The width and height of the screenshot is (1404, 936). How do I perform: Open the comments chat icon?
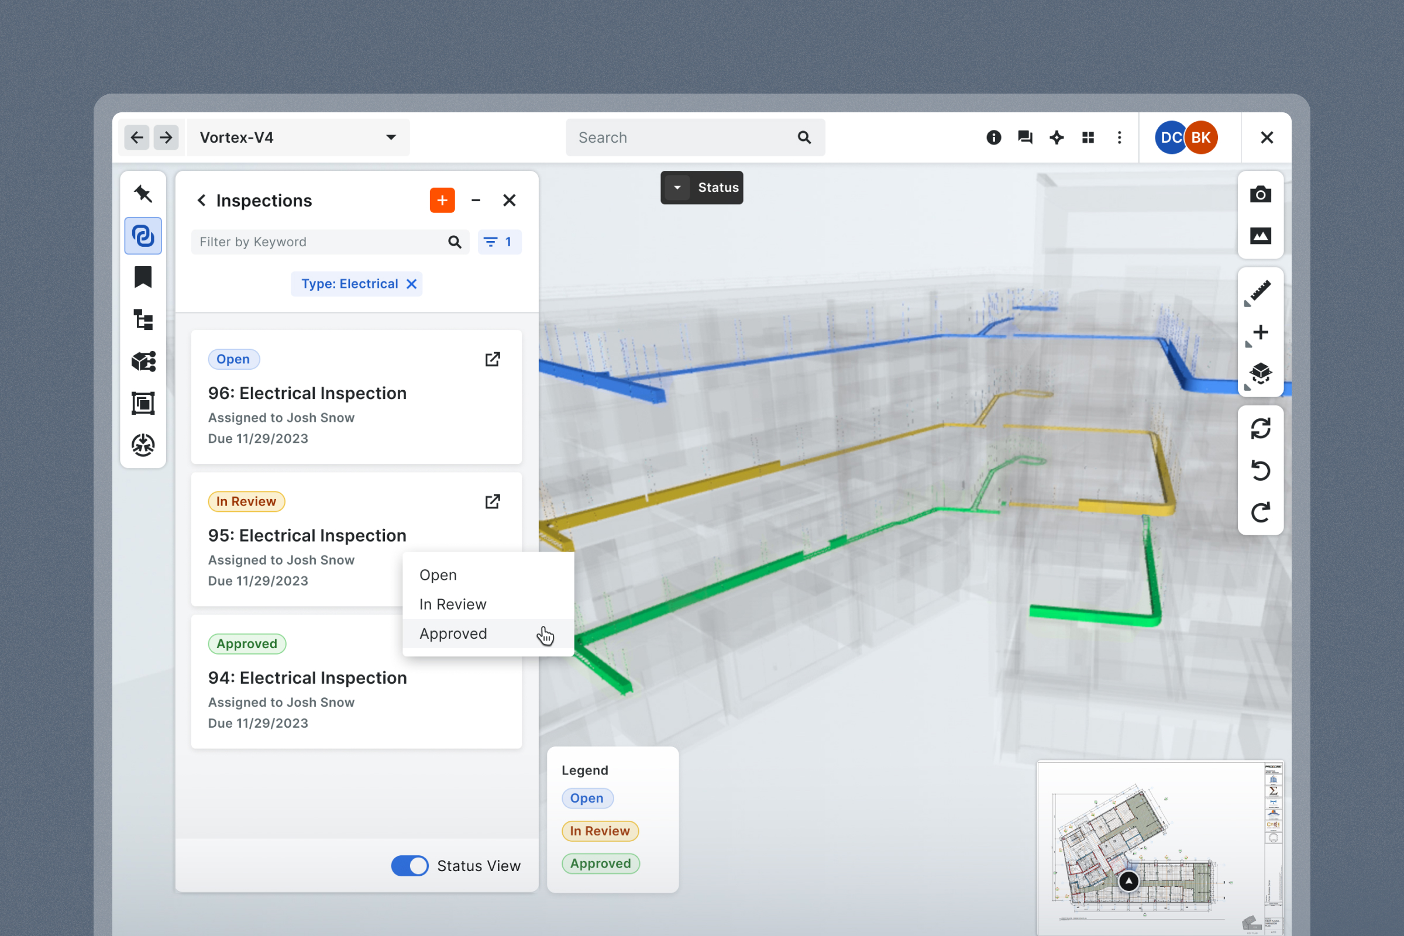(1025, 137)
